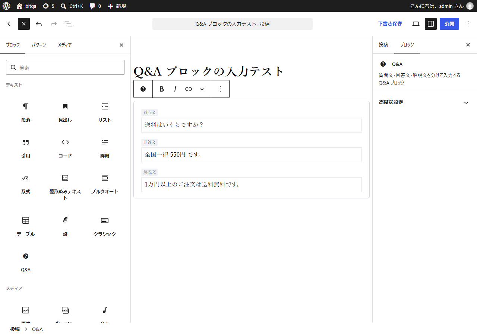This screenshot has width=477, height=335.
Task: Undo the last edit
Action: (39, 24)
